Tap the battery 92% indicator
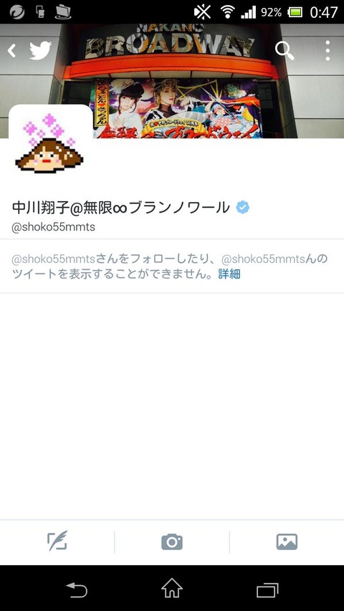The height and width of the screenshot is (611, 344). click(x=282, y=12)
